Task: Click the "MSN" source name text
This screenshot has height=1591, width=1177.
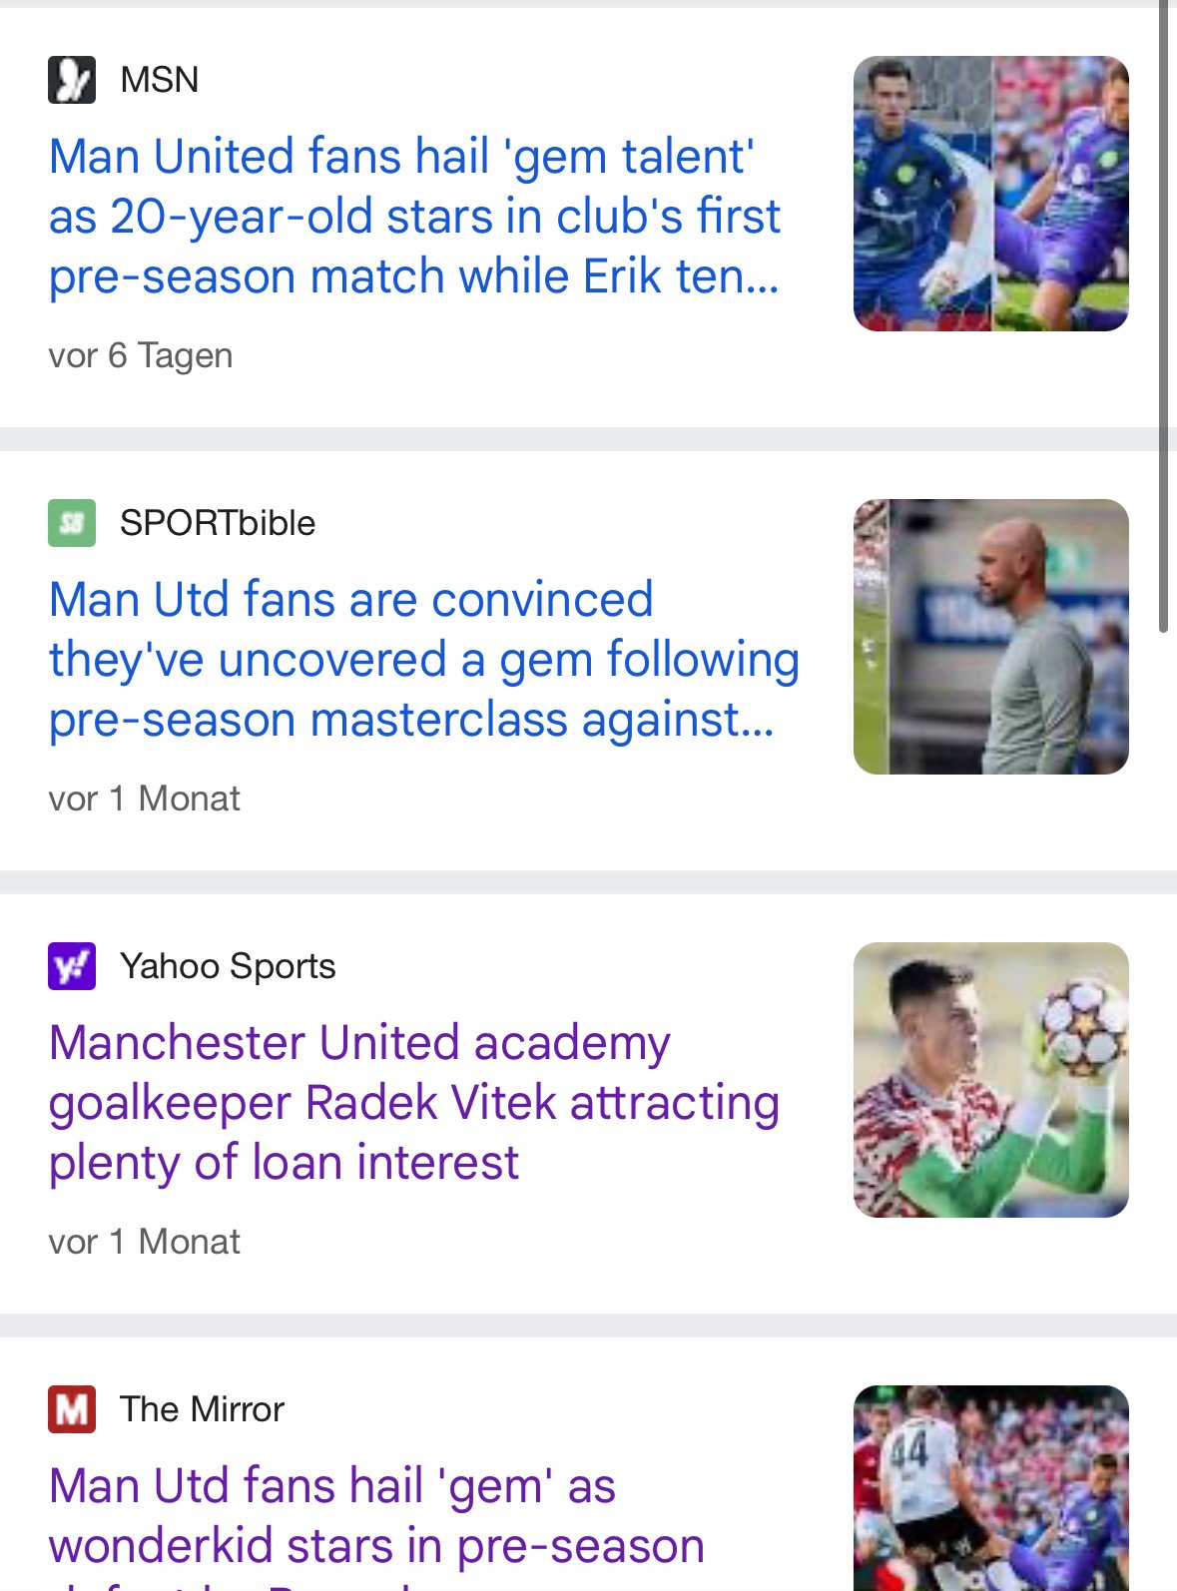Action: pyautogui.click(x=160, y=80)
